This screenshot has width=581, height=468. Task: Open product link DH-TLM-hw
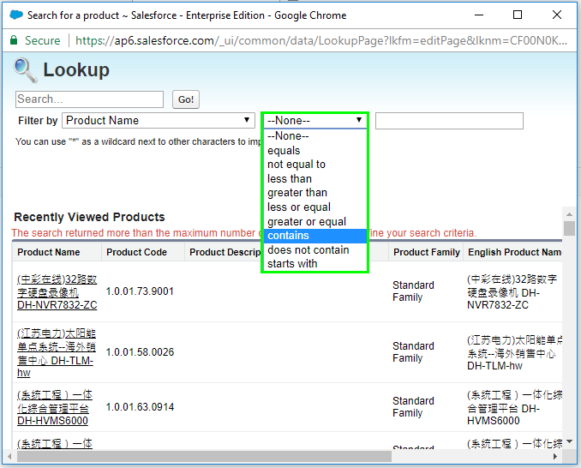57,353
